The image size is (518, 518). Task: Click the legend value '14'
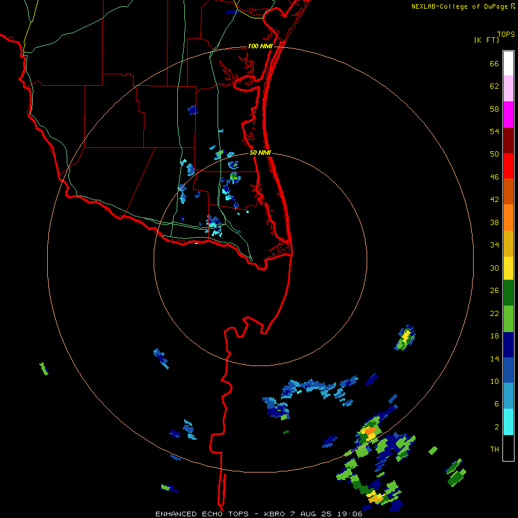(x=494, y=359)
